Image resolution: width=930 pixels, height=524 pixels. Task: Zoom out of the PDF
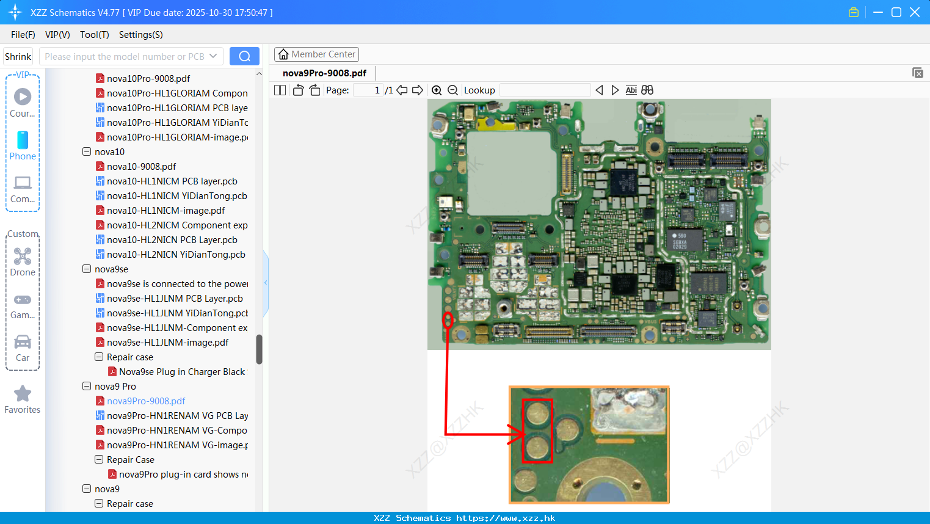pyautogui.click(x=452, y=90)
